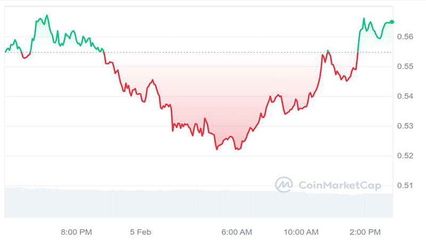Click the CoinMarketCap watermark text

click(333, 185)
